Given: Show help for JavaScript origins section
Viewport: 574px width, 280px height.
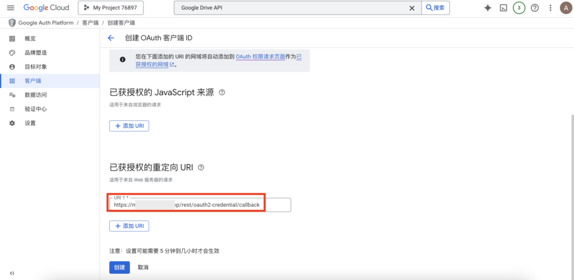Looking at the screenshot, I should [x=222, y=92].
